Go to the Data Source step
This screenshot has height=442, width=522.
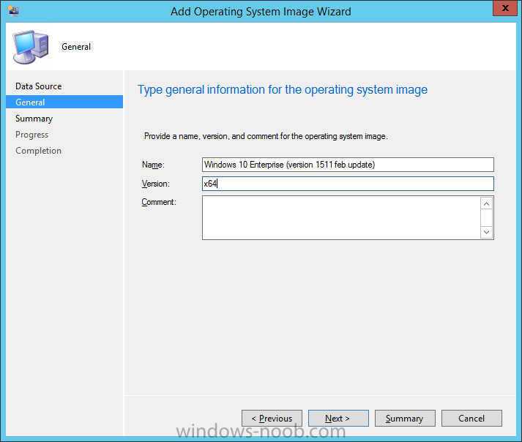coord(39,86)
